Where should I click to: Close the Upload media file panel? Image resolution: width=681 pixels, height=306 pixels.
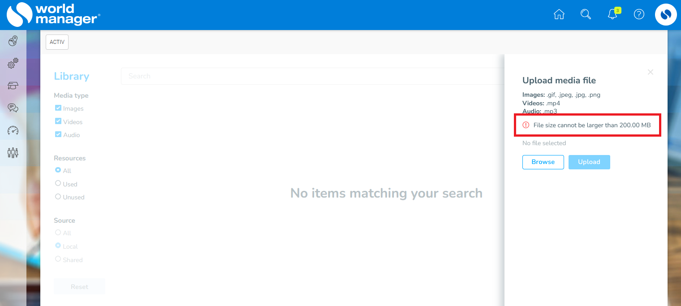[x=651, y=72]
